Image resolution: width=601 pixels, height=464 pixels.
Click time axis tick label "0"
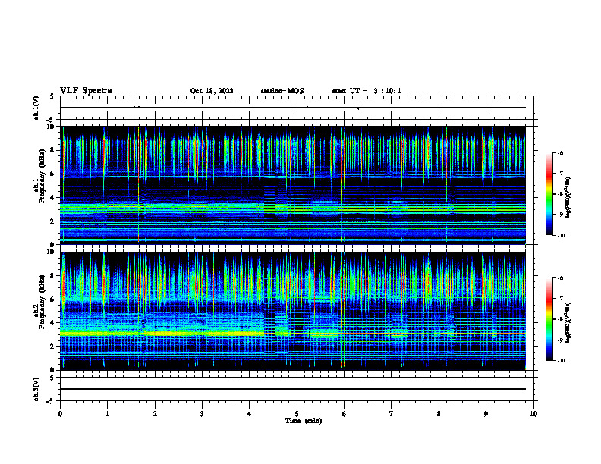click(x=60, y=414)
